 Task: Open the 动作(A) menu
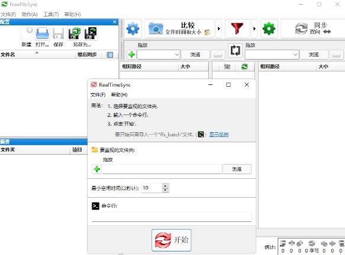click(30, 15)
